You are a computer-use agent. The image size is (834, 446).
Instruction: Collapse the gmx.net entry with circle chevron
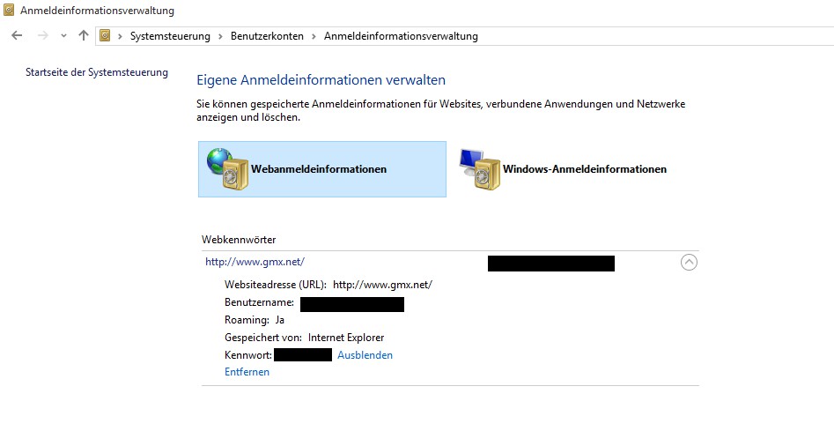click(689, 262)
